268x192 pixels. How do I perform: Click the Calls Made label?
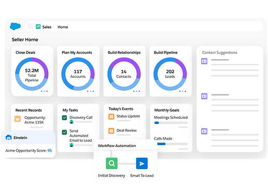tap(163, 139)
